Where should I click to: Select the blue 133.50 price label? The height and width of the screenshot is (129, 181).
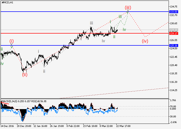point(174,12)
